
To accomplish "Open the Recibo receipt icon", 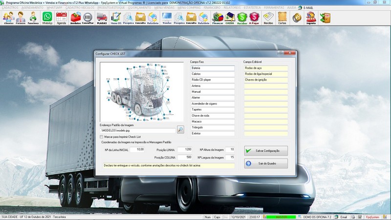I will (x=268, y=18).
